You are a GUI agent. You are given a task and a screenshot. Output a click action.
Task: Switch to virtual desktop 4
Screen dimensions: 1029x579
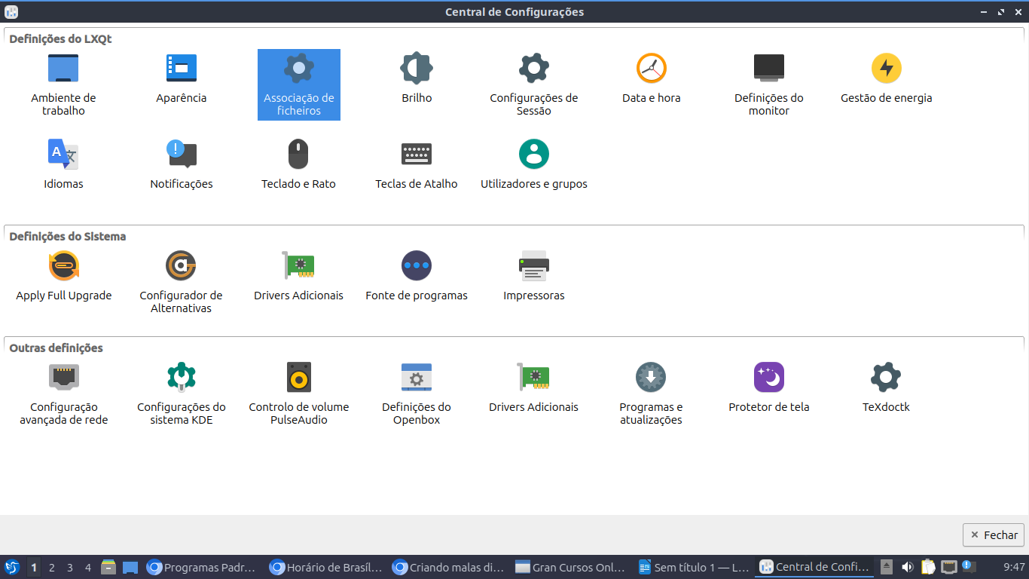(88, 567)
